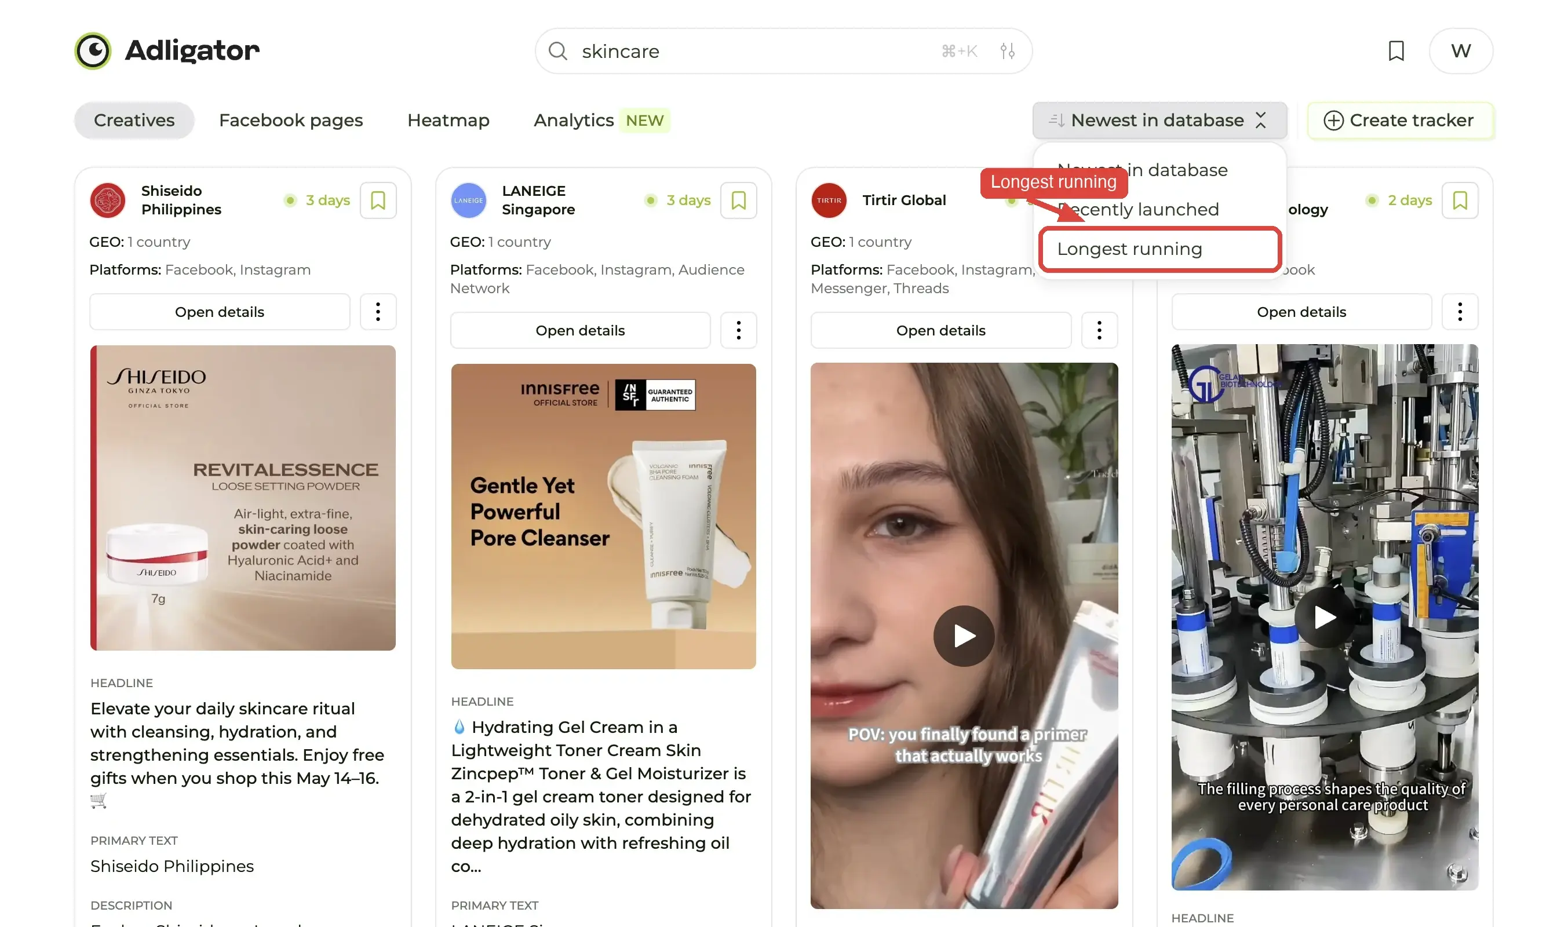Open search filters slider icon
This screenshot has width=1568, height=927.
point(1007,51)
